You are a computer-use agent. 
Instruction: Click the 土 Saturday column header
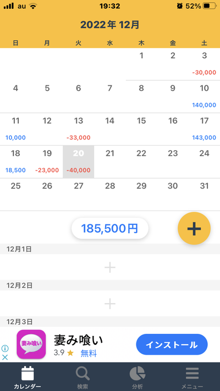coord(204,43)
